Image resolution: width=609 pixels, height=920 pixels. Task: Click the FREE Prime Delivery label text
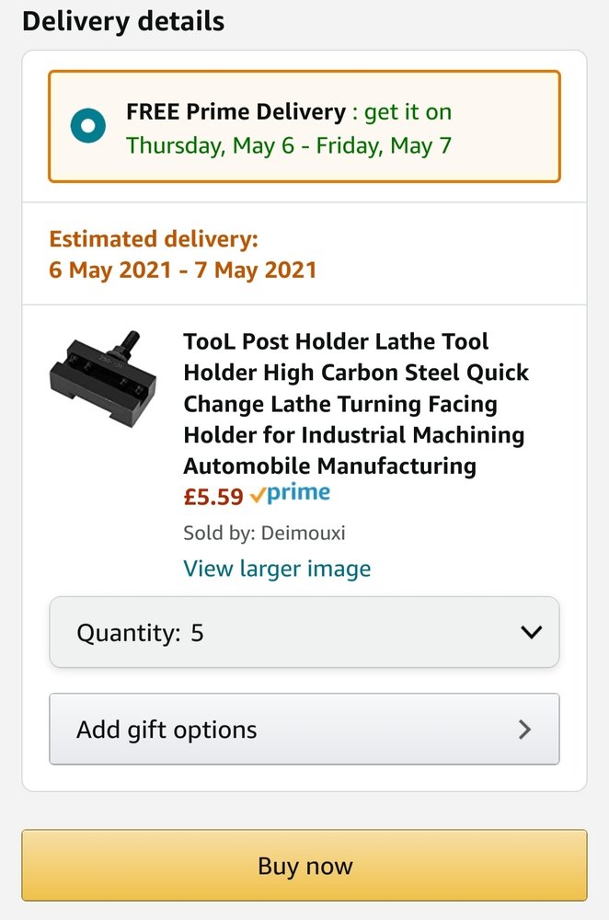pos(236,112)
